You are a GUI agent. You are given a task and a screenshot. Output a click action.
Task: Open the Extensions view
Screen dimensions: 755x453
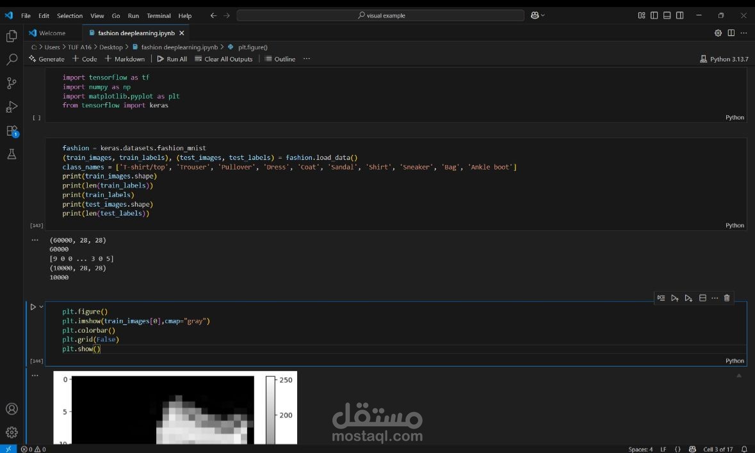point(12,131)
